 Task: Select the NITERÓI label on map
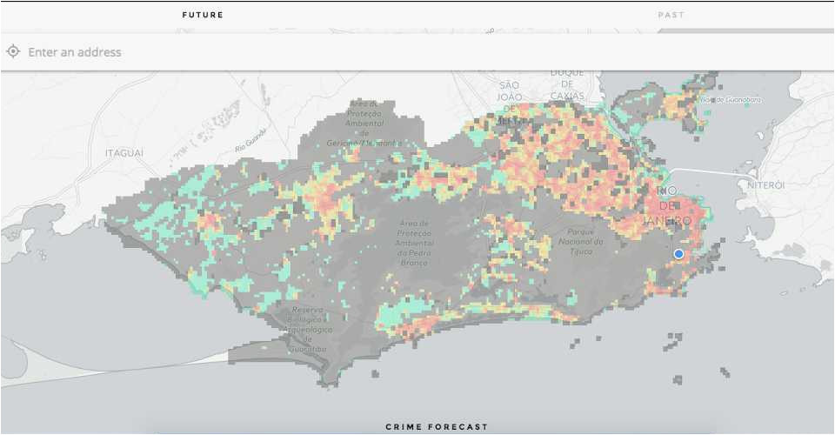click(766, 185)
